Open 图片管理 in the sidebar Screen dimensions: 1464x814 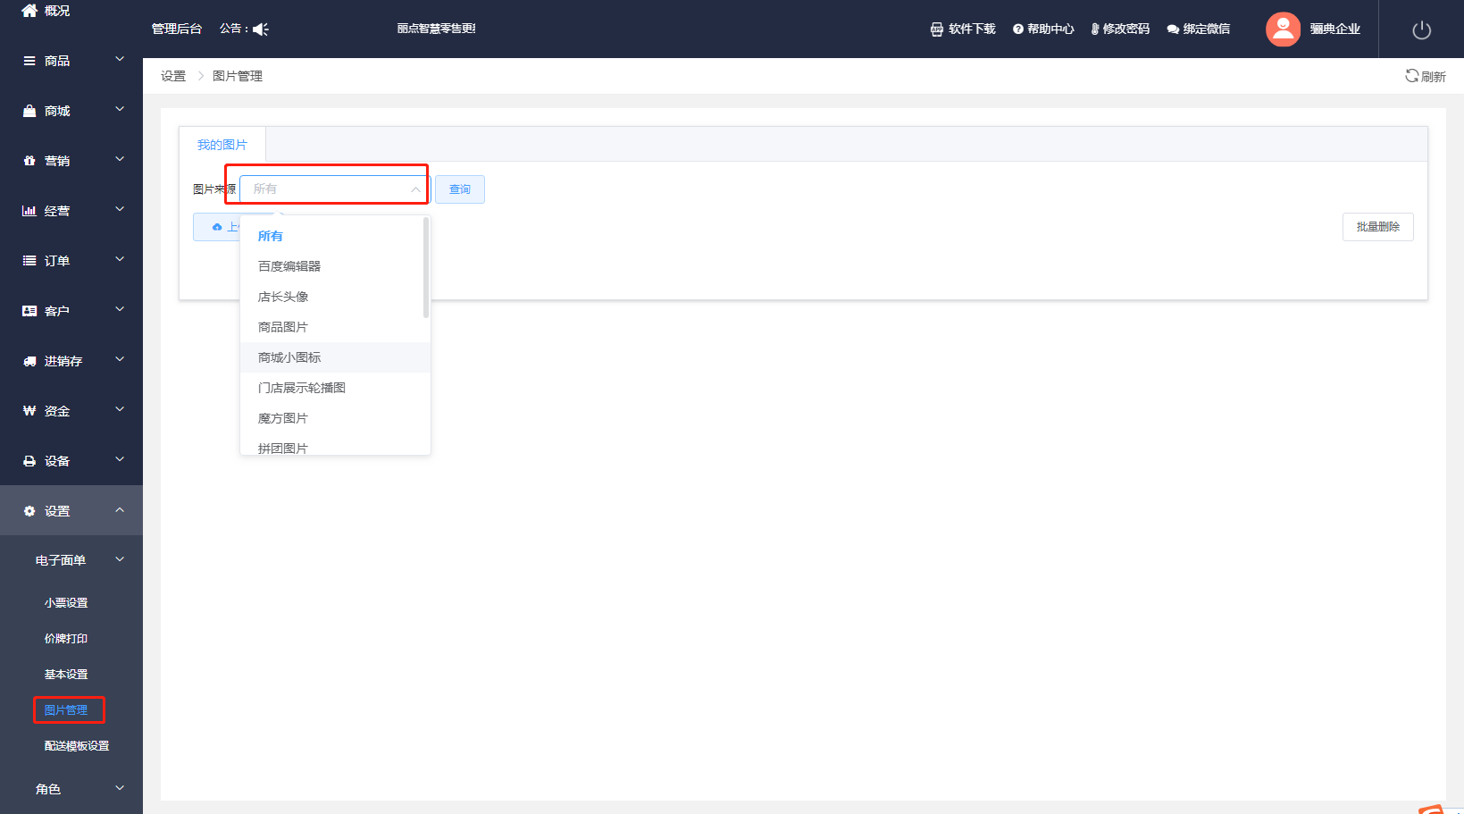66,710
